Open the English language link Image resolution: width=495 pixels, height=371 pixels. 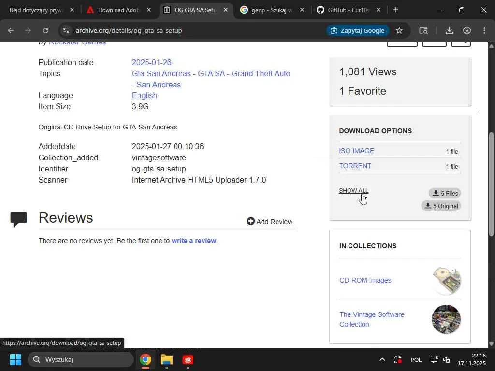coord(144,95)
